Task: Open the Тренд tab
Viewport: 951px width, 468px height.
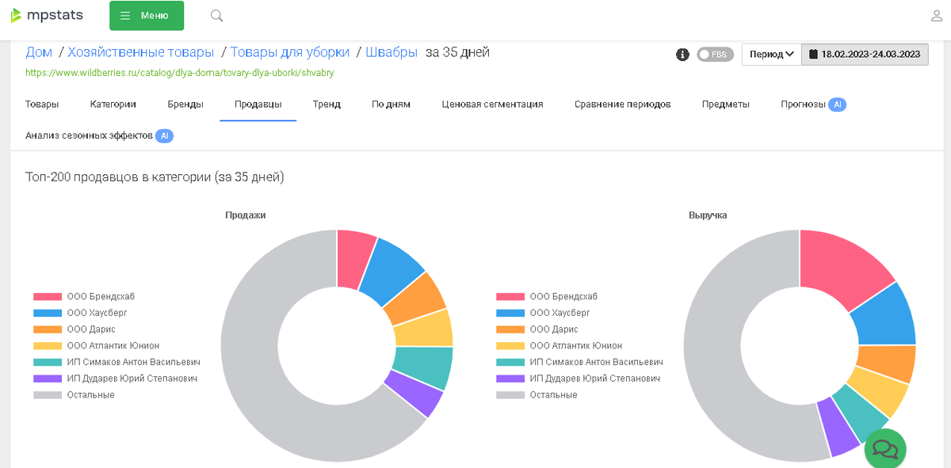Action: pyautogui.click(x=327, y=104)
